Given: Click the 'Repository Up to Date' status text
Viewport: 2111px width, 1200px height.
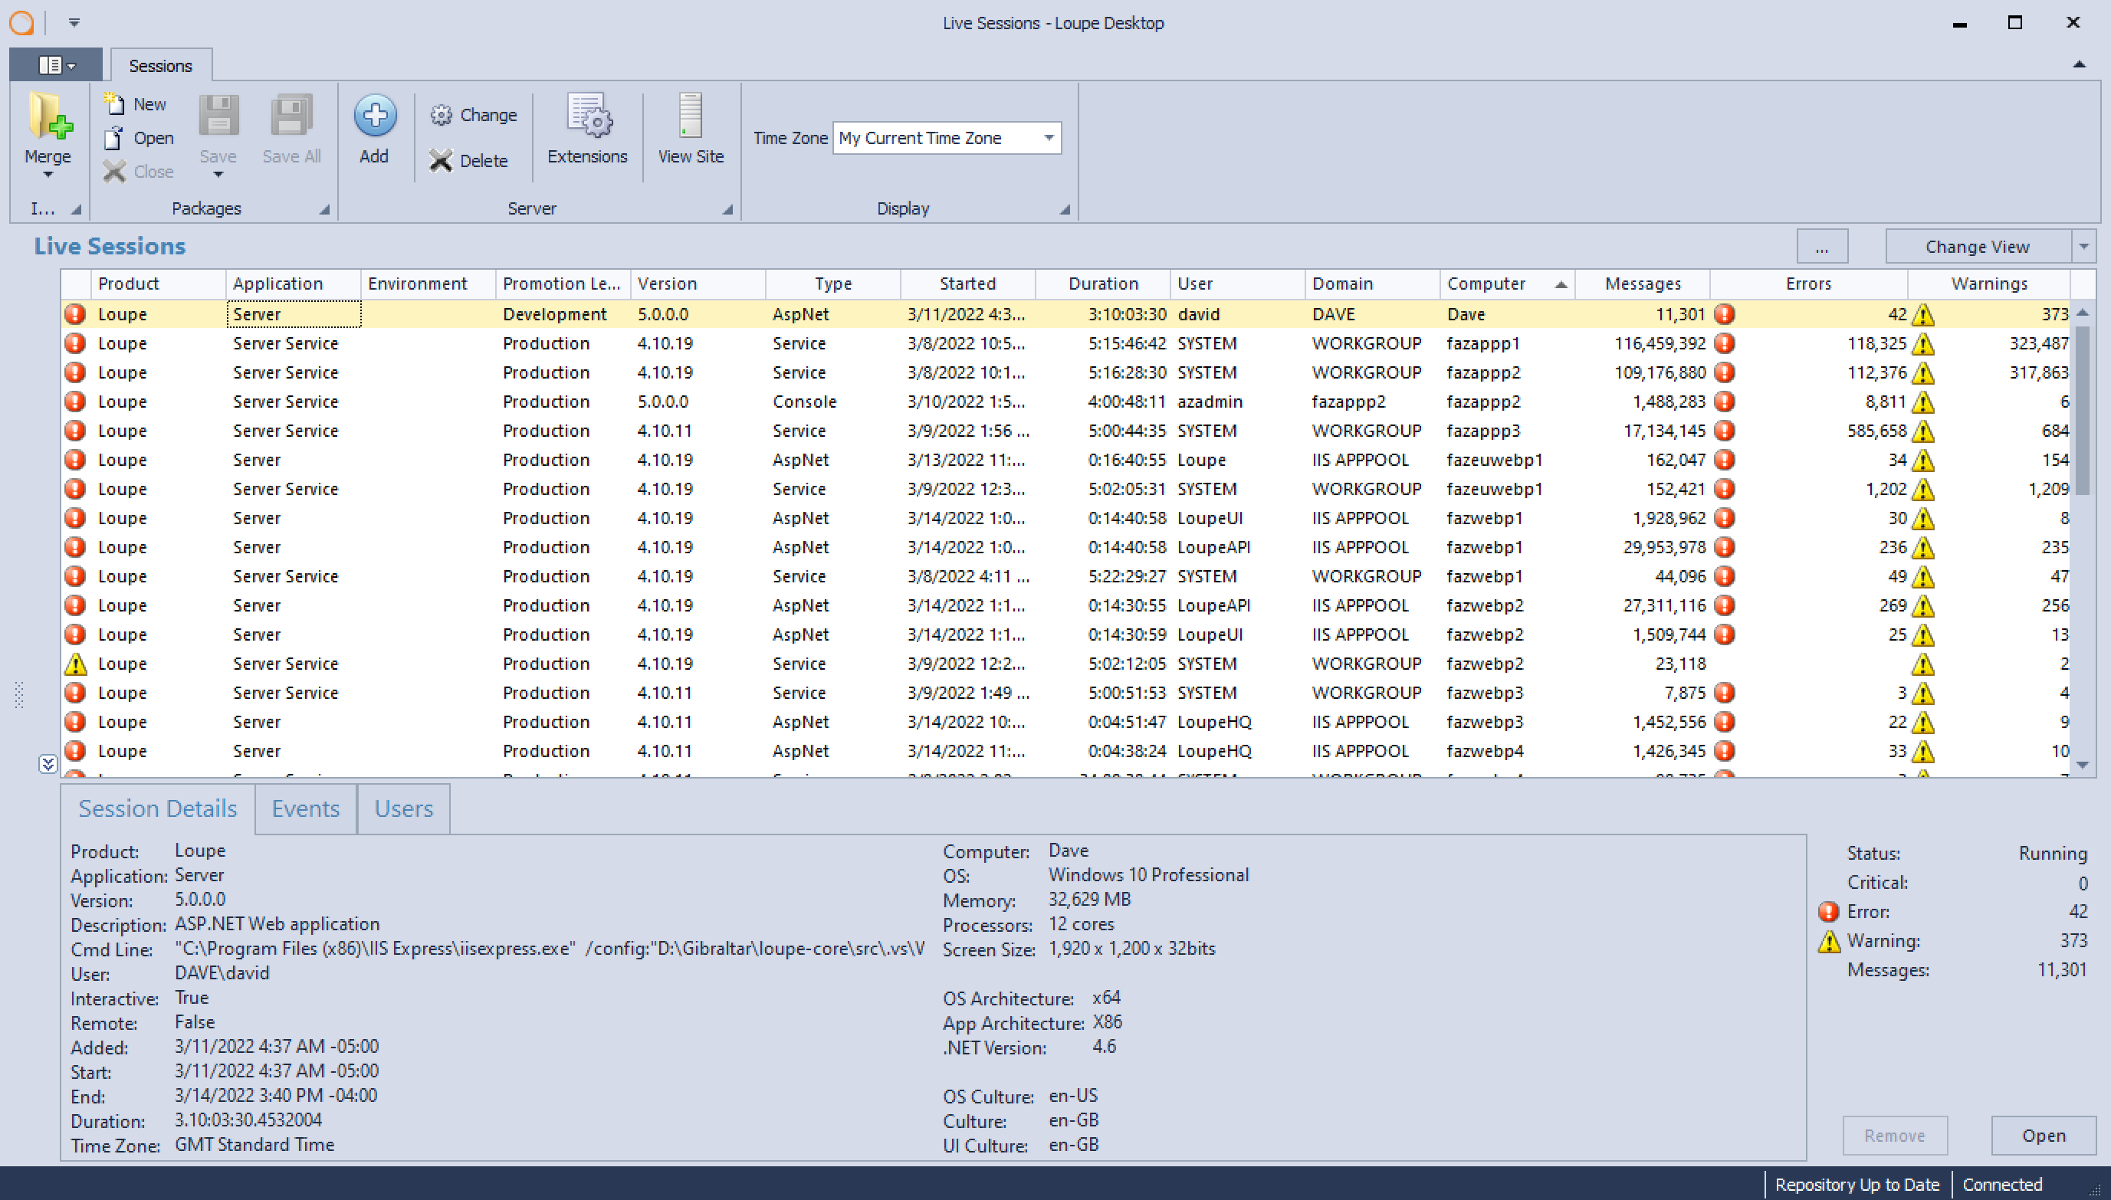Looking at the screenshot, I should click(1857, 1185).
